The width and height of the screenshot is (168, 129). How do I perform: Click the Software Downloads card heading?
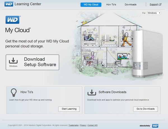pyautogui.click(x=112, y=92)
